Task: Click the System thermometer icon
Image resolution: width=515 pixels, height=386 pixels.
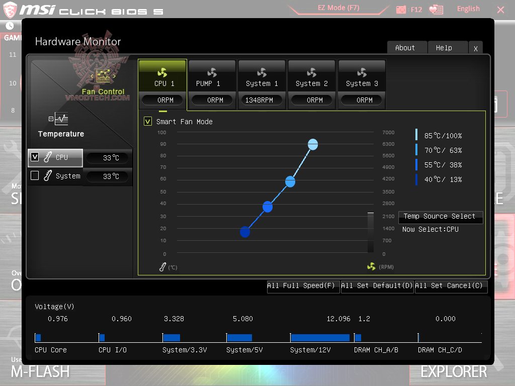Action: (48, 175)
